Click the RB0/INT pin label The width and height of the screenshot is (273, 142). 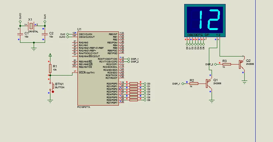[113, 34]
